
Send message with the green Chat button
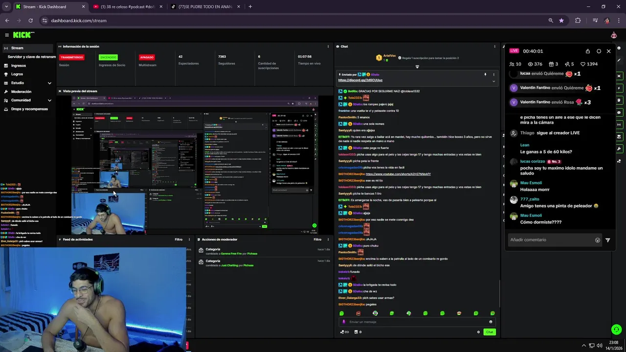click(x=489, y=332)
